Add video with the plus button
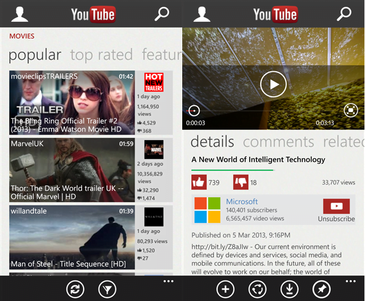Image resolution: width=365 pixels, height=301 pixels. (x=225, y=289)
